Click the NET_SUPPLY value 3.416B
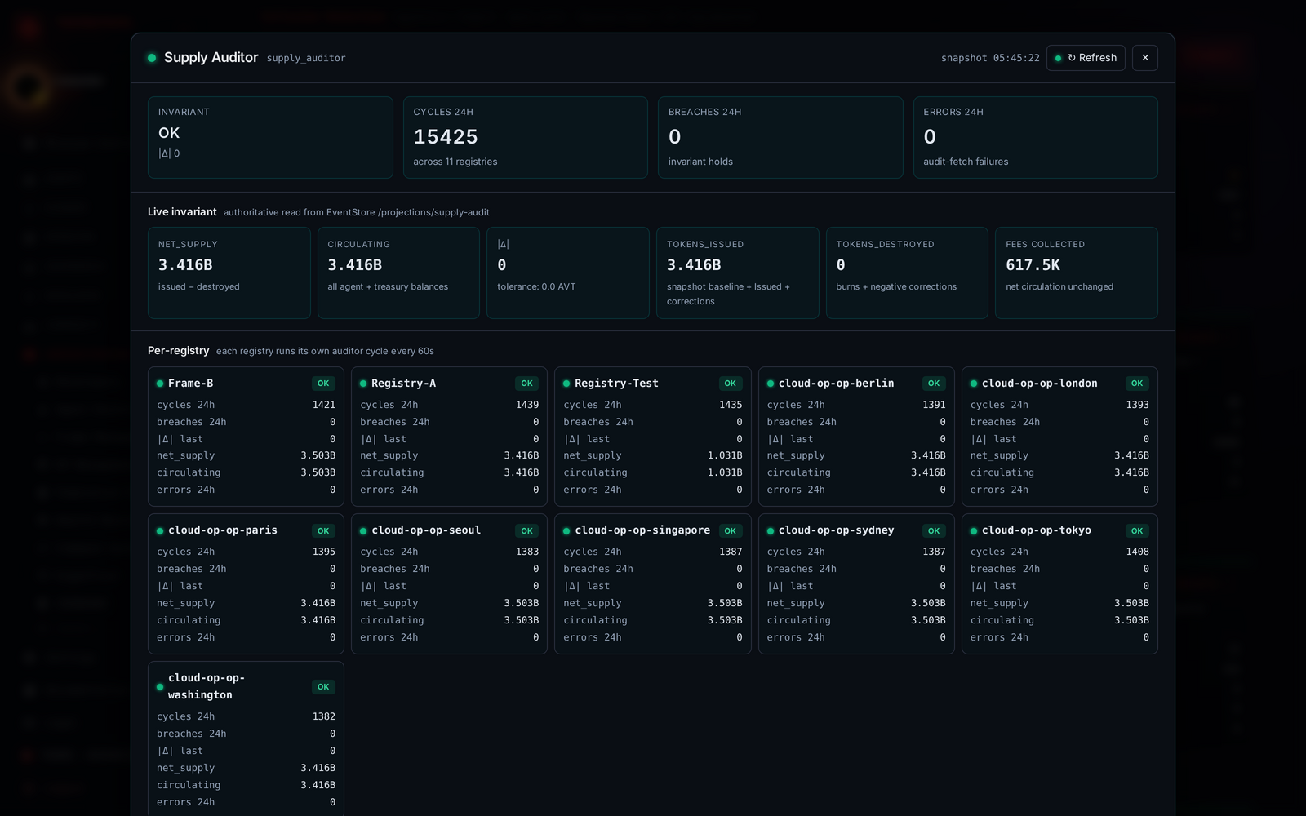Screen dimensions: 1306x816 pos(185,265)
